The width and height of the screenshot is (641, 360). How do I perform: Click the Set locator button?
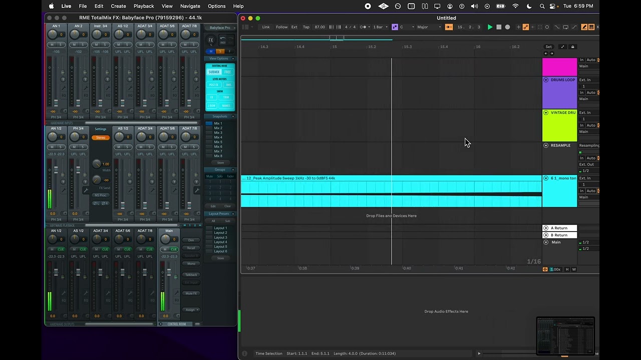[x=549, y=46]
